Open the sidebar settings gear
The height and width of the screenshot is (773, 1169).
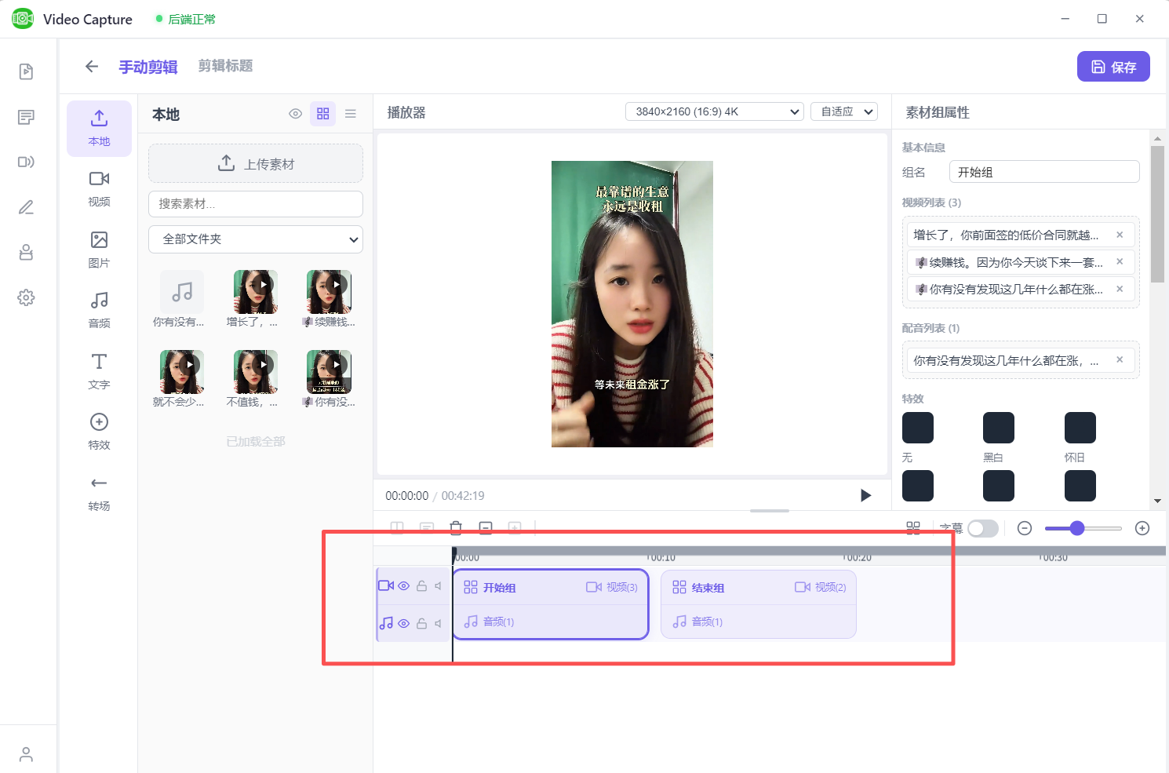coord(26,297)
